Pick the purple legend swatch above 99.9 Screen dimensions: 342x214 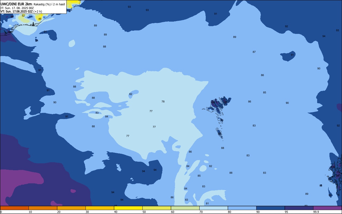pyautogui.click(x=327, y=208)
